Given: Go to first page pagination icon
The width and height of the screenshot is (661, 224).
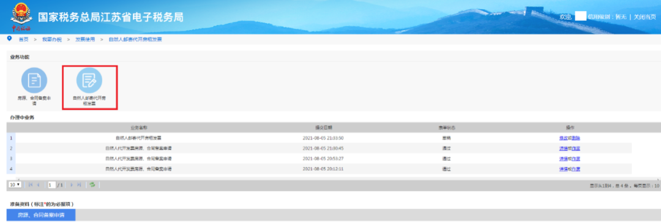Looking at the screenshot, I should (x=31, y=185).
